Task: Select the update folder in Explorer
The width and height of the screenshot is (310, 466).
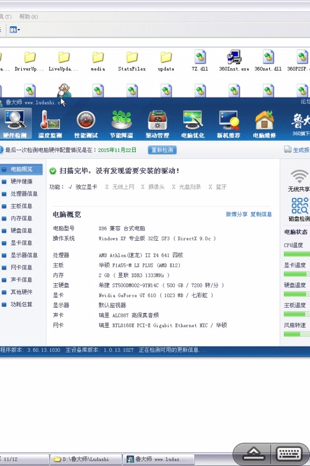Action: 166,61
